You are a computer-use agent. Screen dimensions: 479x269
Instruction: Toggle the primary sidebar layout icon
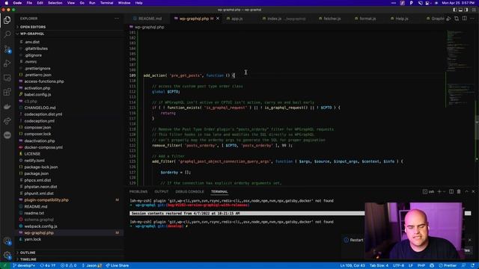pyautogui.click(x=455, y=10)
